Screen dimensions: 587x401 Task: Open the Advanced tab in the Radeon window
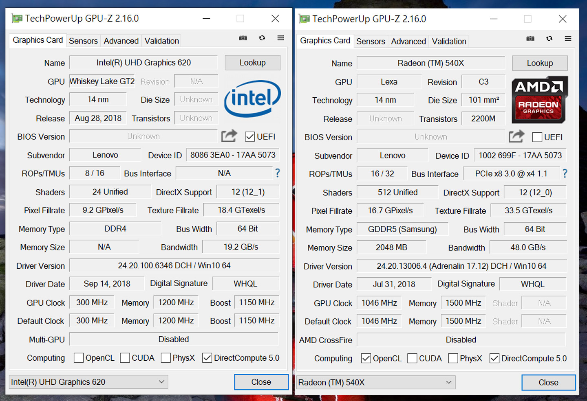point(408,42)
